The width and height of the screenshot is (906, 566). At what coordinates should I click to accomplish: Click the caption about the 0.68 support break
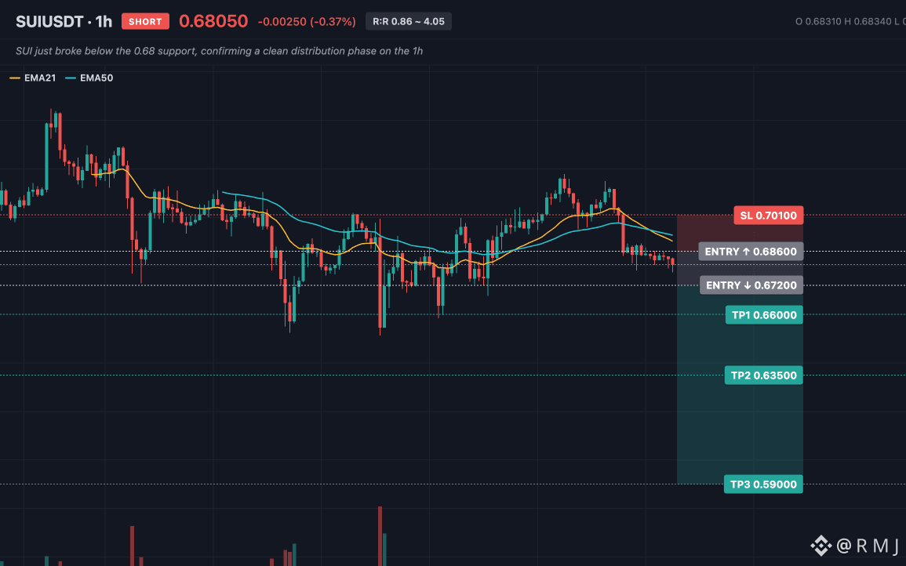219,51
